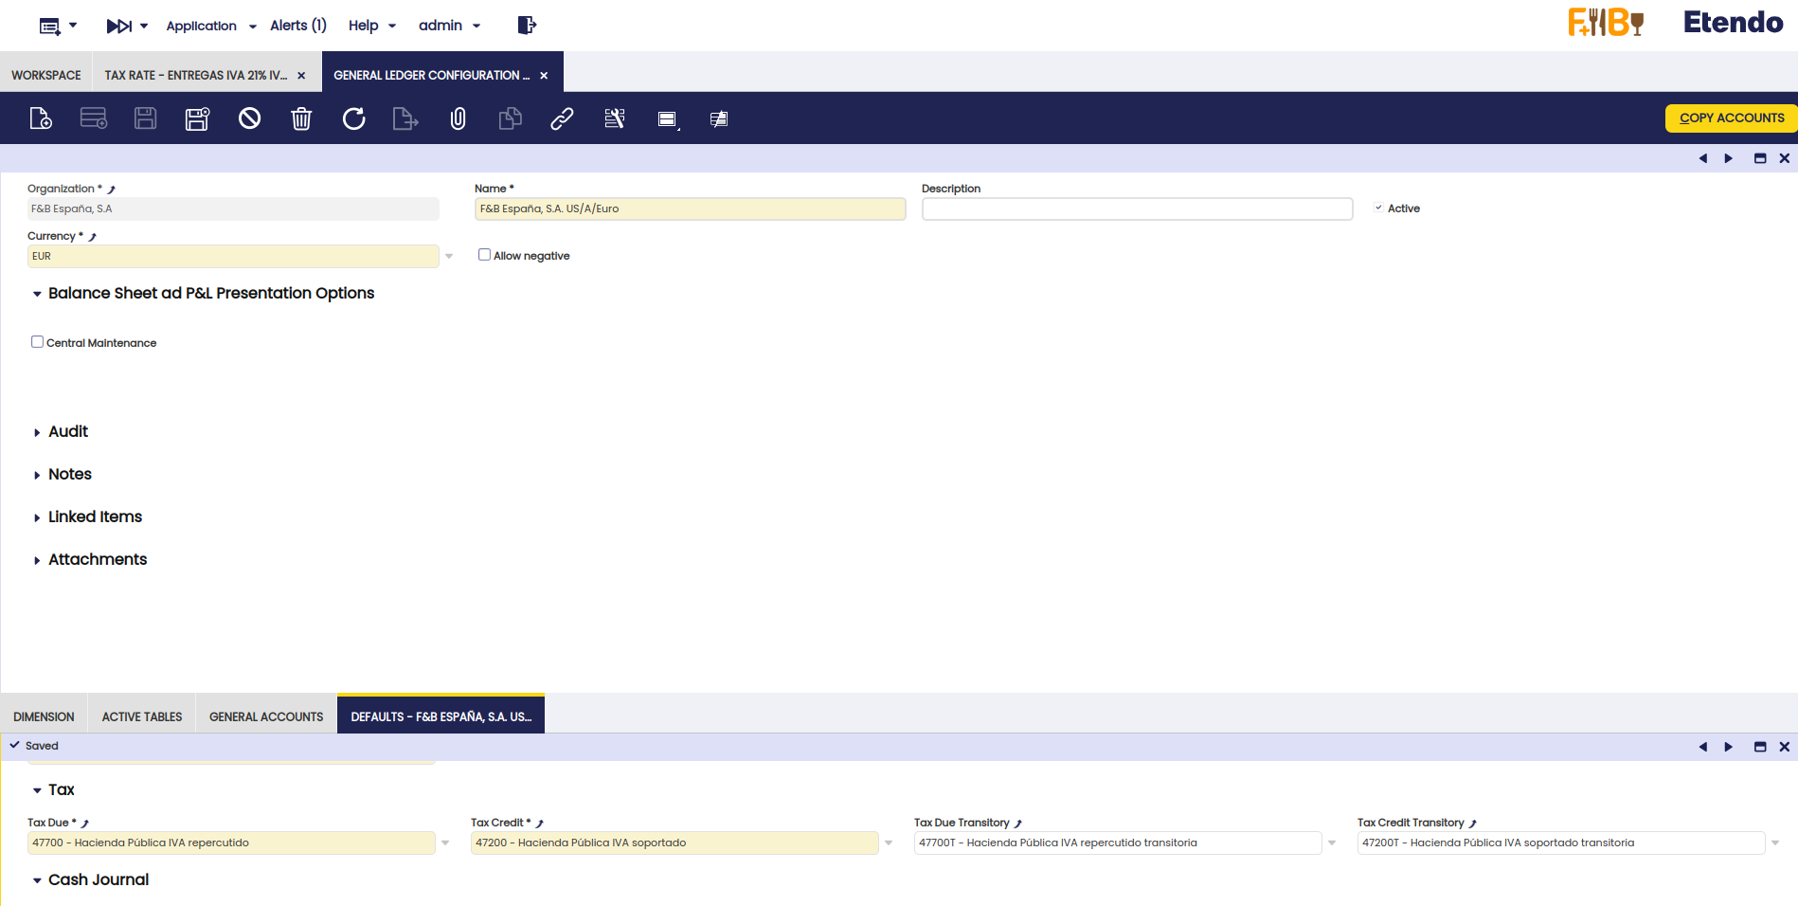Screen dimensions: 1798x906
Task: Click the Save and Close icon
Action: click(197, 118)
